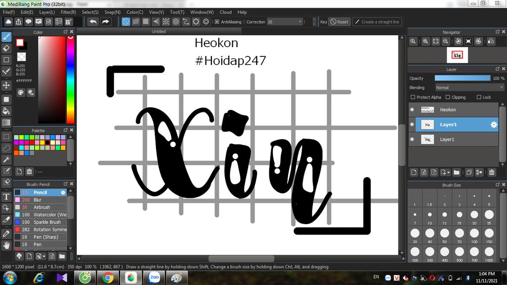507x285 pixels.
Task: Open Internet Explorer from the taskbar
Action: click(39, 278)
